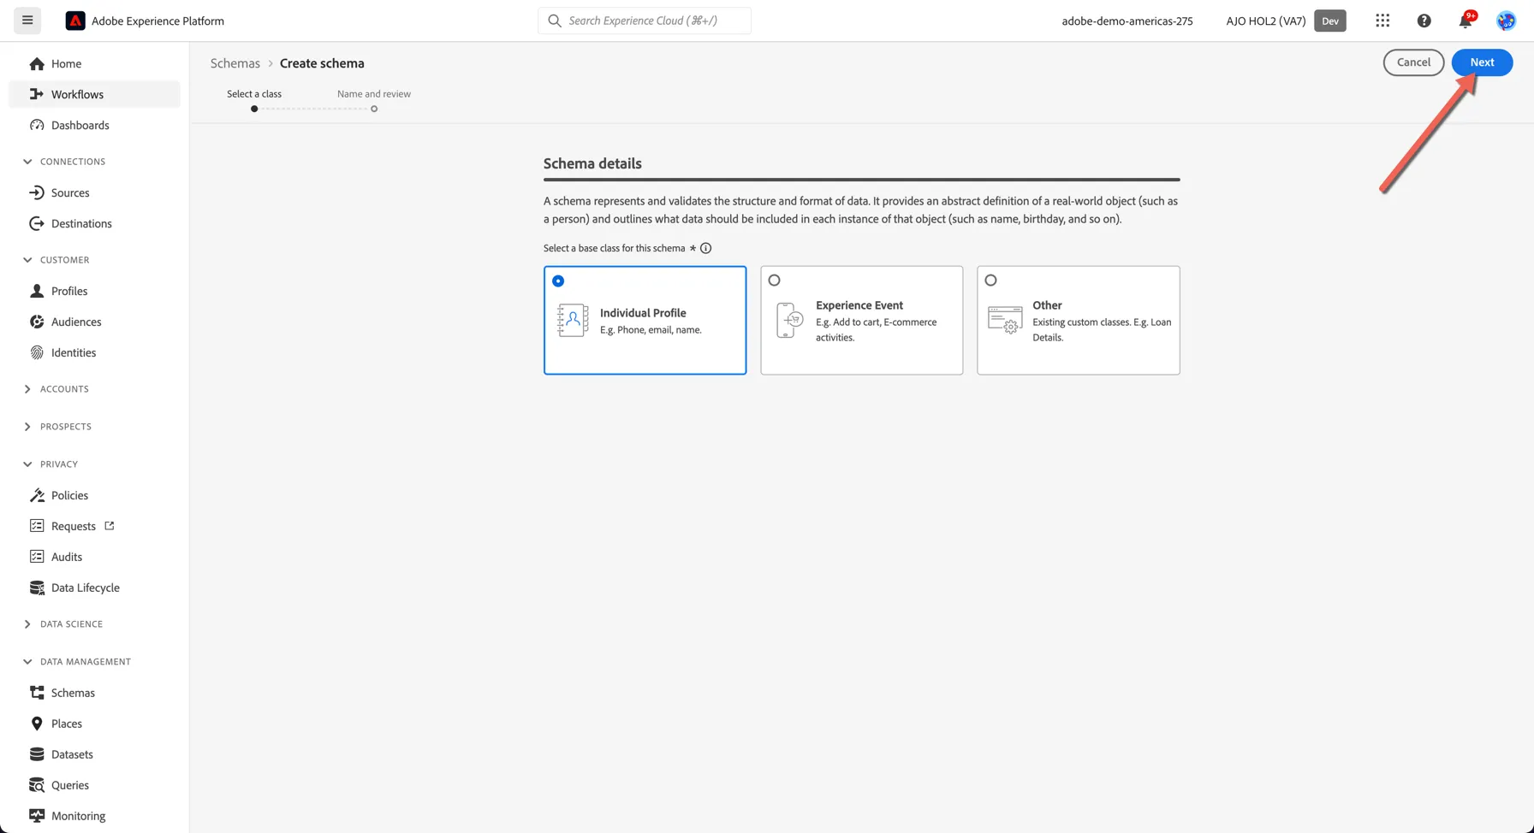Click the Policies gavel icon
1534x833 pixels.
[37, 496]
